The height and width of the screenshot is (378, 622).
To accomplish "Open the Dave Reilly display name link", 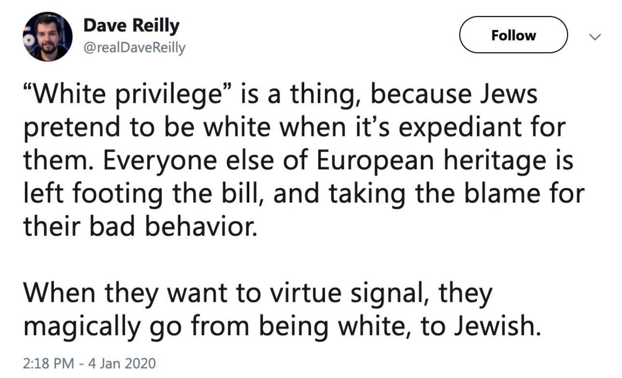I will point(131,27).
